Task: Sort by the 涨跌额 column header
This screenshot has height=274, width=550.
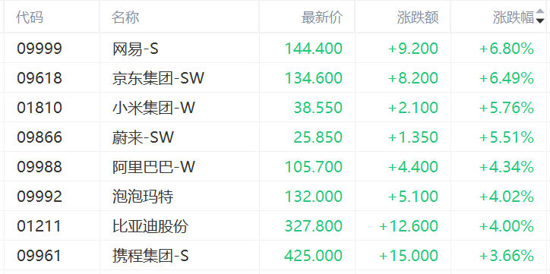Action: (x=418, y=17)
